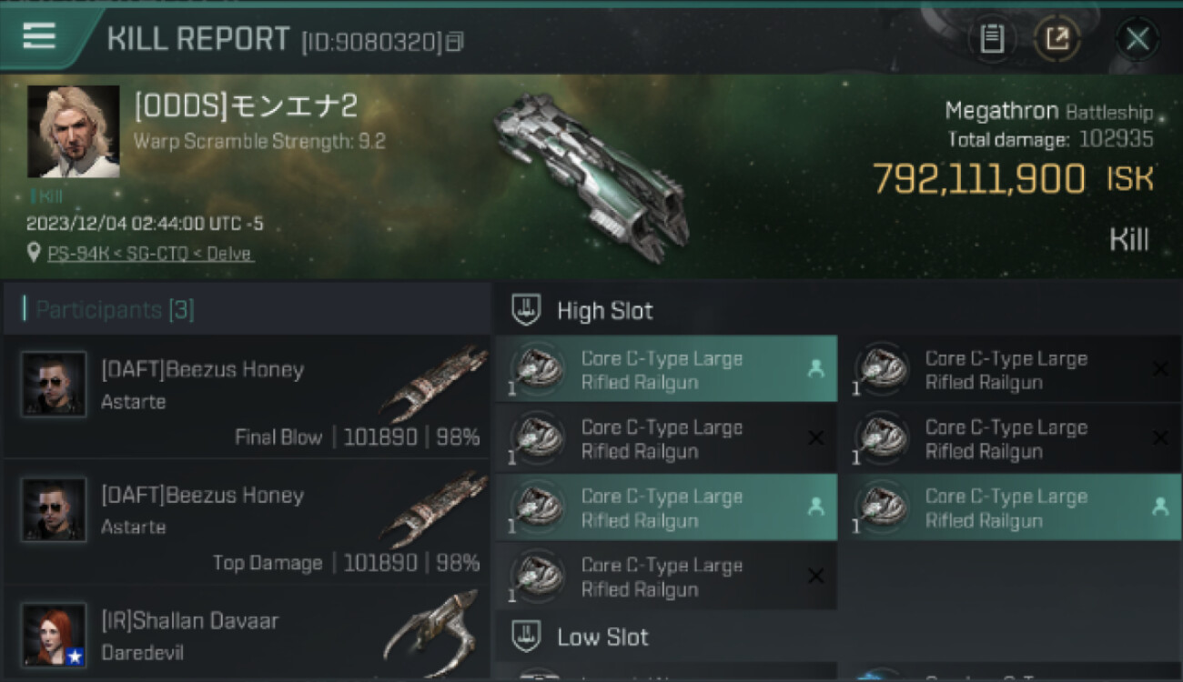Click the High Slot section icon
1183x682 pixels.
point(525,310)
